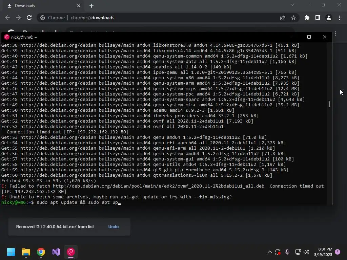Screen dimensions: 347x260
Task: Open the volume speaker tray icon
Action: [306, 252]
